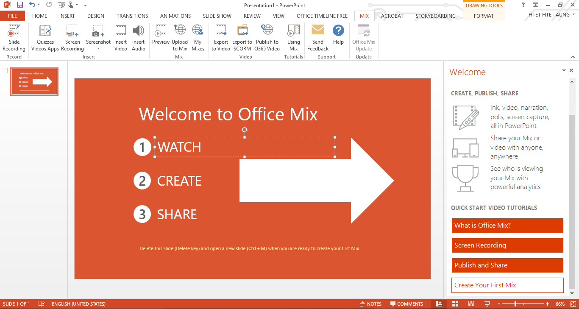579x309 pixels.
Task: Click zoom in plus button
Action: (x=548, y=304)
